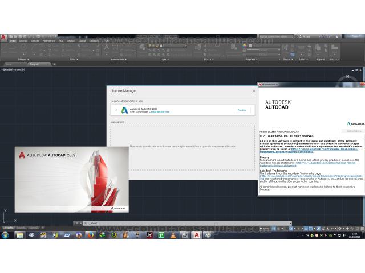Expand the Autodesk AutoCAD 2019 license row
The height and width of the screenshot is (273, 365).
point(116,110)
